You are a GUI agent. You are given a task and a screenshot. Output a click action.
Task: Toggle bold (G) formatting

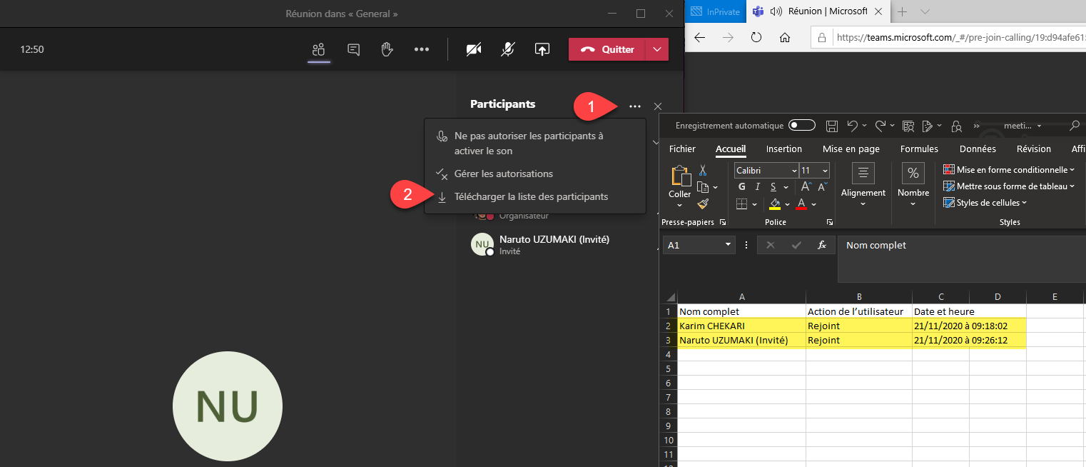coord(741,187)
